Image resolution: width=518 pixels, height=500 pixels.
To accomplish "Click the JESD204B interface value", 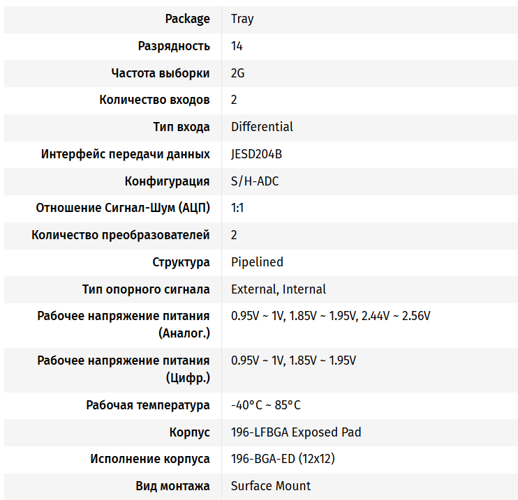I will click(256, 154).
